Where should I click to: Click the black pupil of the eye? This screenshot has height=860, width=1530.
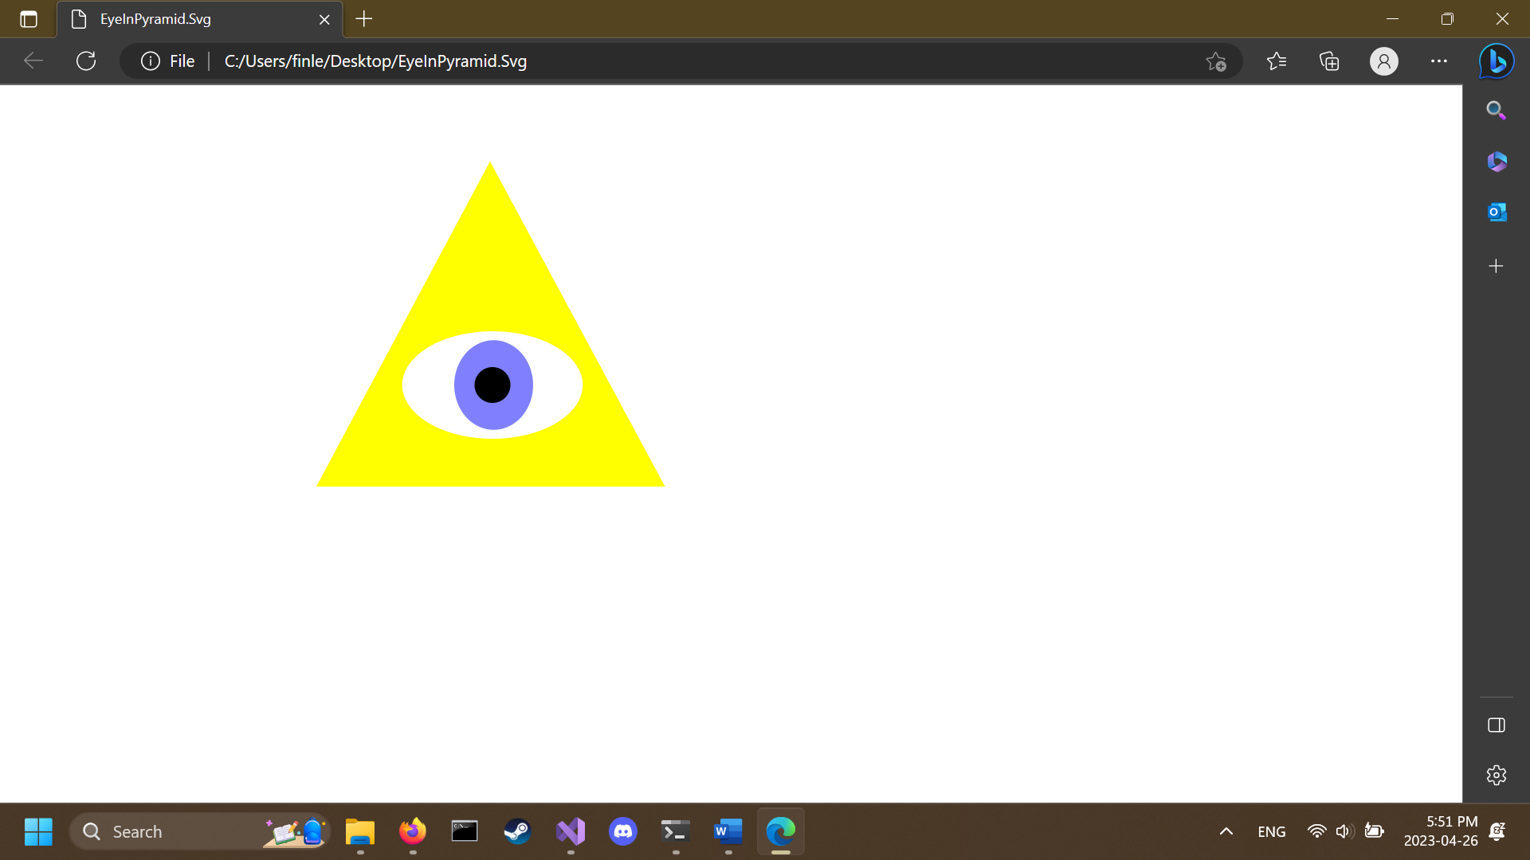[492, 385]
